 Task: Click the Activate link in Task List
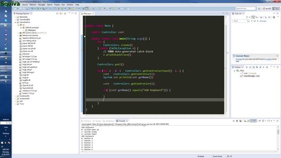(263, 21)
